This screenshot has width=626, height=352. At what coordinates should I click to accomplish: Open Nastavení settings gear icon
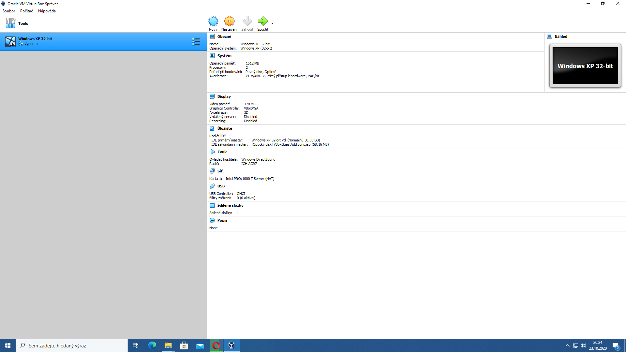[x=229, y=22]
